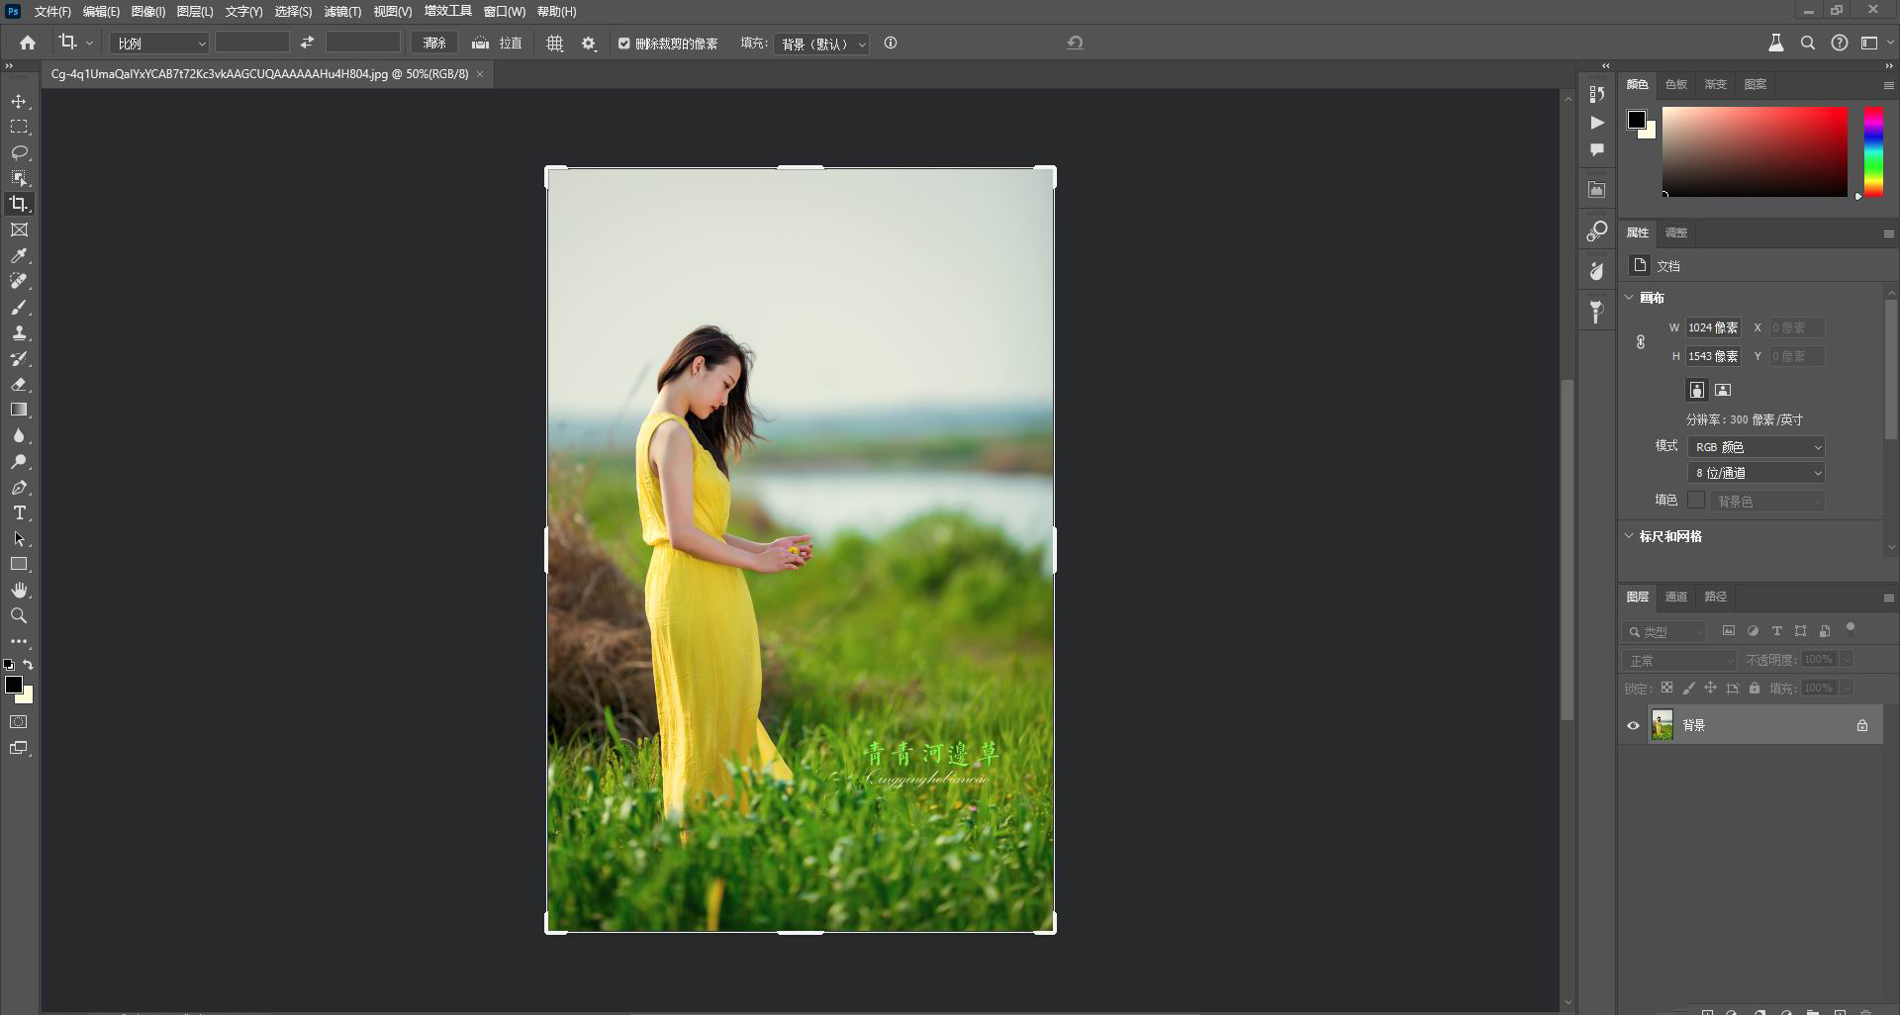Image resolution: width=1900 pixels, height=1015 pixels.
Task: Select the Eyedropper tool
Action: pos(19,256)
